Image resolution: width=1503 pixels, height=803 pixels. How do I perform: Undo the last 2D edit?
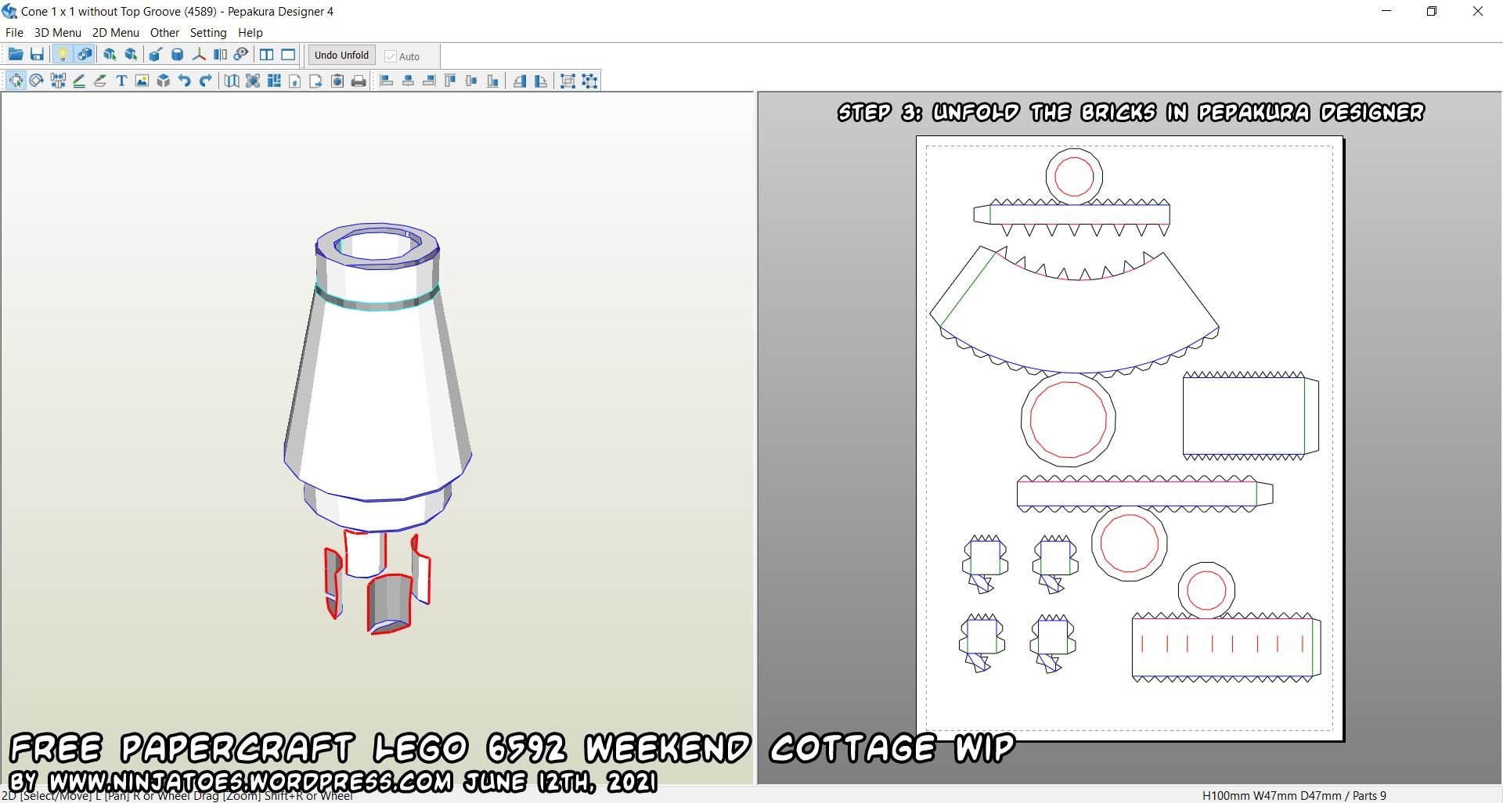[x=184, y=81]
